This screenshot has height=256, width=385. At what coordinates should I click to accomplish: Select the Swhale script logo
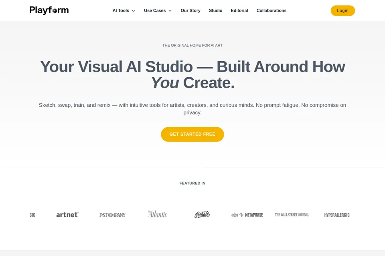(x=202, y=214)
